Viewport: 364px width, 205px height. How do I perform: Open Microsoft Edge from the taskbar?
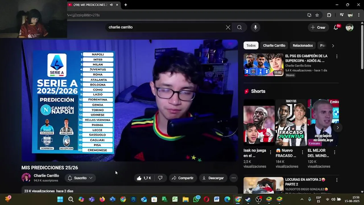(227, 199)
